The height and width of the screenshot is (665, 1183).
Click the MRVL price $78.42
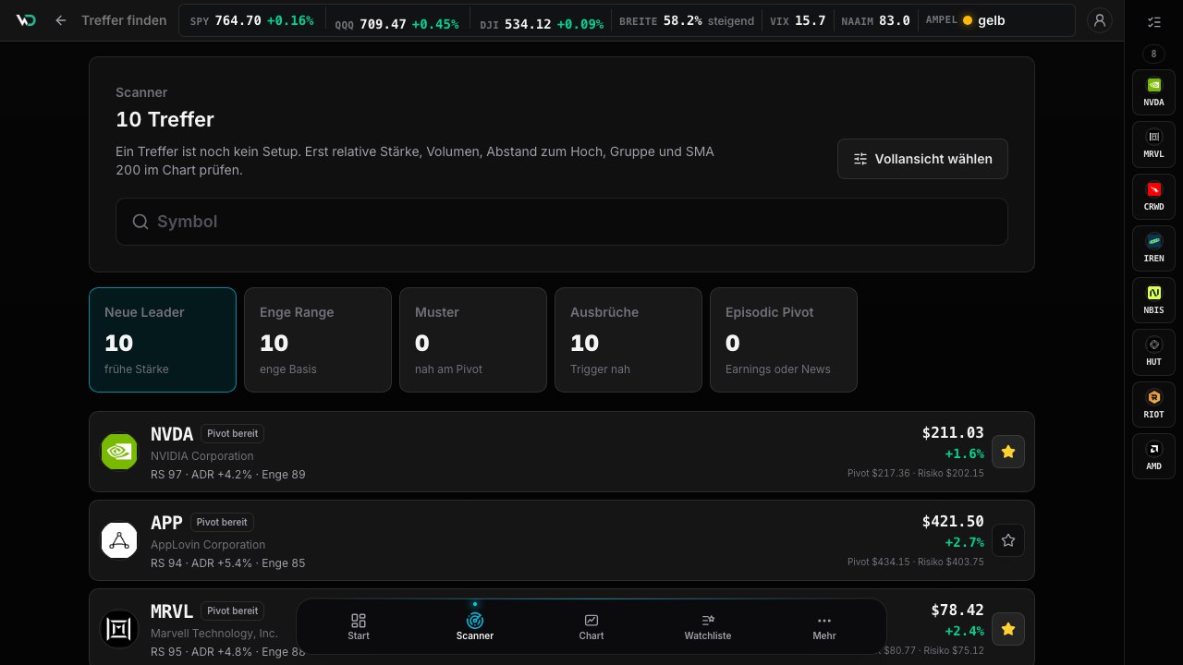pos(957,610)
